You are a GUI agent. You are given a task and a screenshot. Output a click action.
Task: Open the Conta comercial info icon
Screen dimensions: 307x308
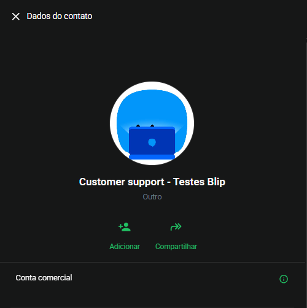(x=284, y=279)
